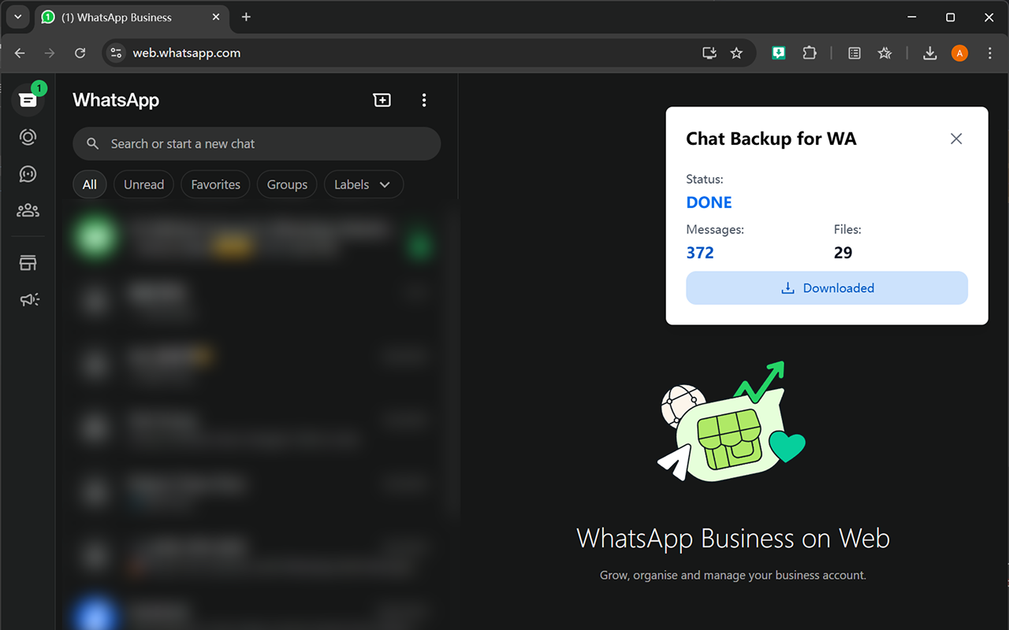Open Business tools via the storefront icon
Viewport: 1009px width, 630px height.
click(x=28, y=262)
